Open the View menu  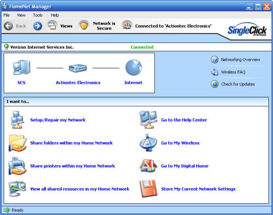21,15
